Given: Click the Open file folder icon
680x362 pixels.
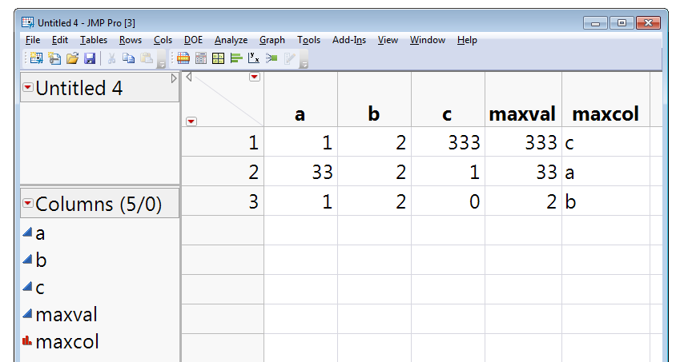Looking at the screenshot, I should pos(72,58).
